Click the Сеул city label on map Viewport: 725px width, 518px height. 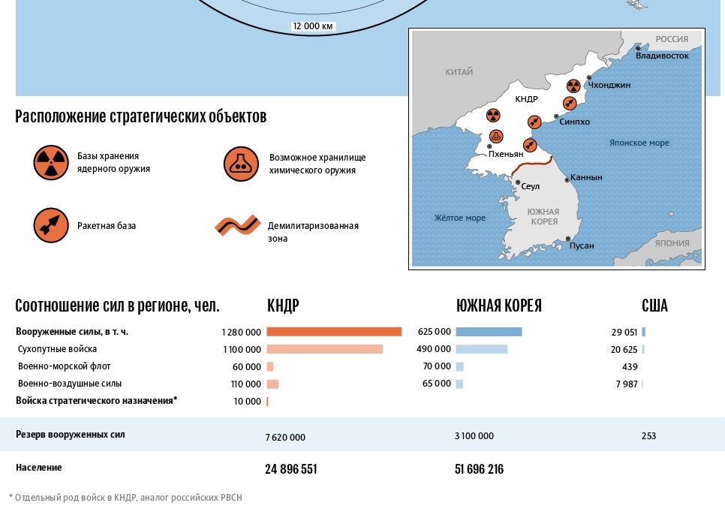530,186
